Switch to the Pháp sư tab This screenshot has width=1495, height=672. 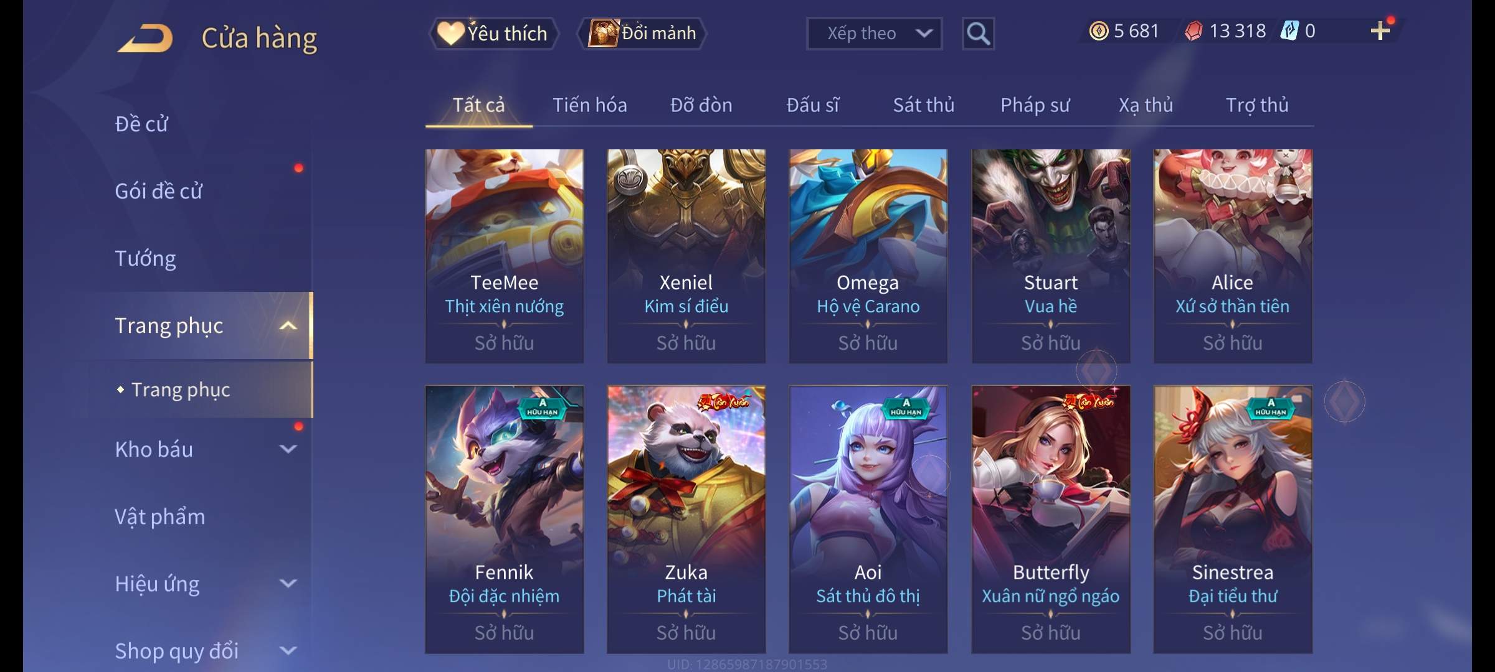pos(1035,105)
